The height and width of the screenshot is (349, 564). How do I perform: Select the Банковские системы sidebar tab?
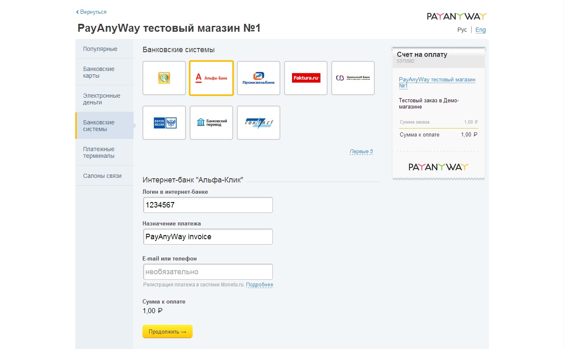click(x=104, y=126)
